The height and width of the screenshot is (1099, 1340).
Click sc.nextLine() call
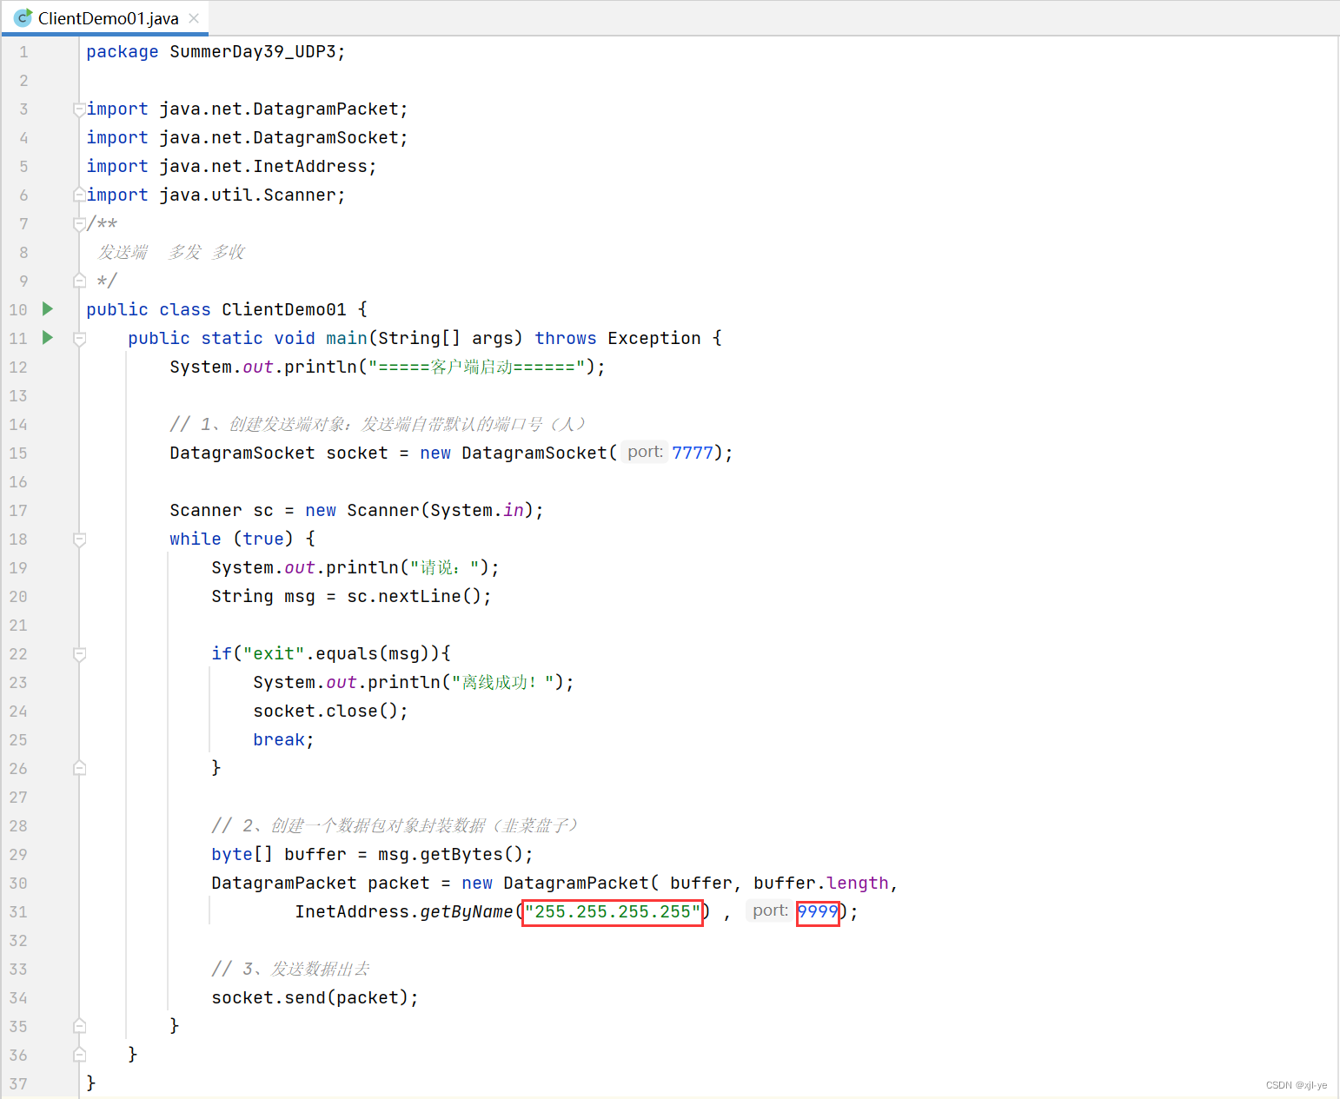pos(414,597)
